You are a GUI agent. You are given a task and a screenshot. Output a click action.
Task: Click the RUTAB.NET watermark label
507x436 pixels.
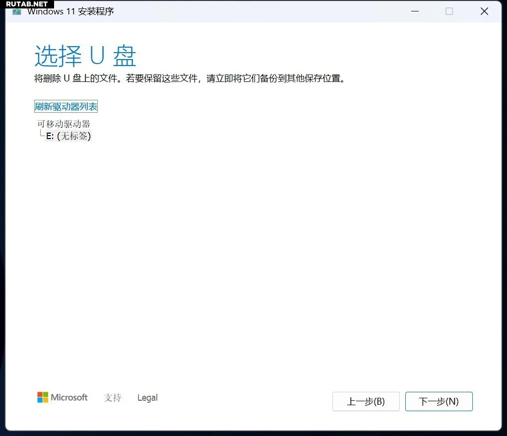(27, 4)
